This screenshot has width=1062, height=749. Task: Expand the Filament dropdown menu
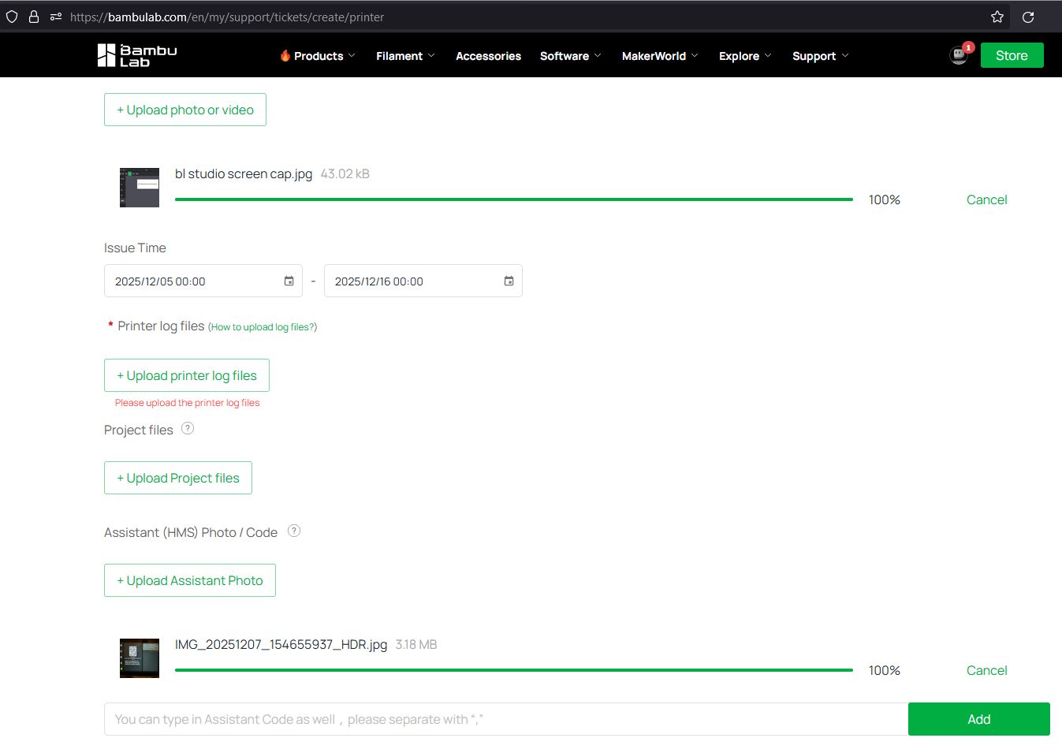[405, 56]
